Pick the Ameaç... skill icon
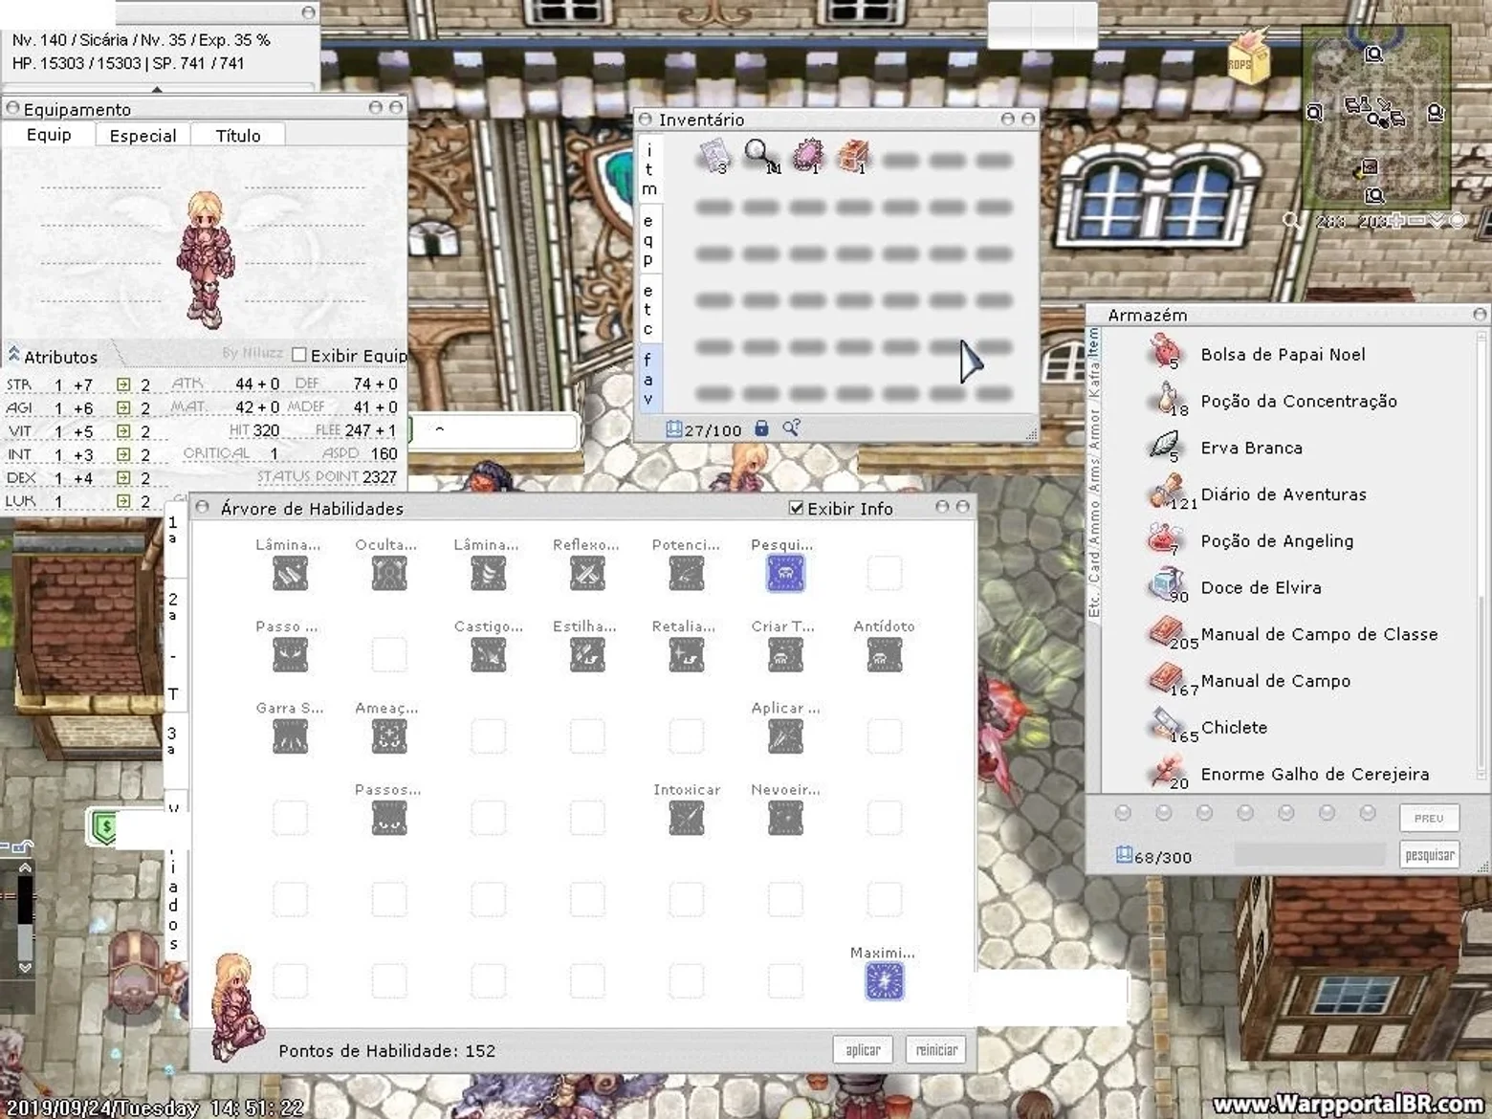Image resolution: width=1492 pixels, height=1119 pixels. click(389, 736)
